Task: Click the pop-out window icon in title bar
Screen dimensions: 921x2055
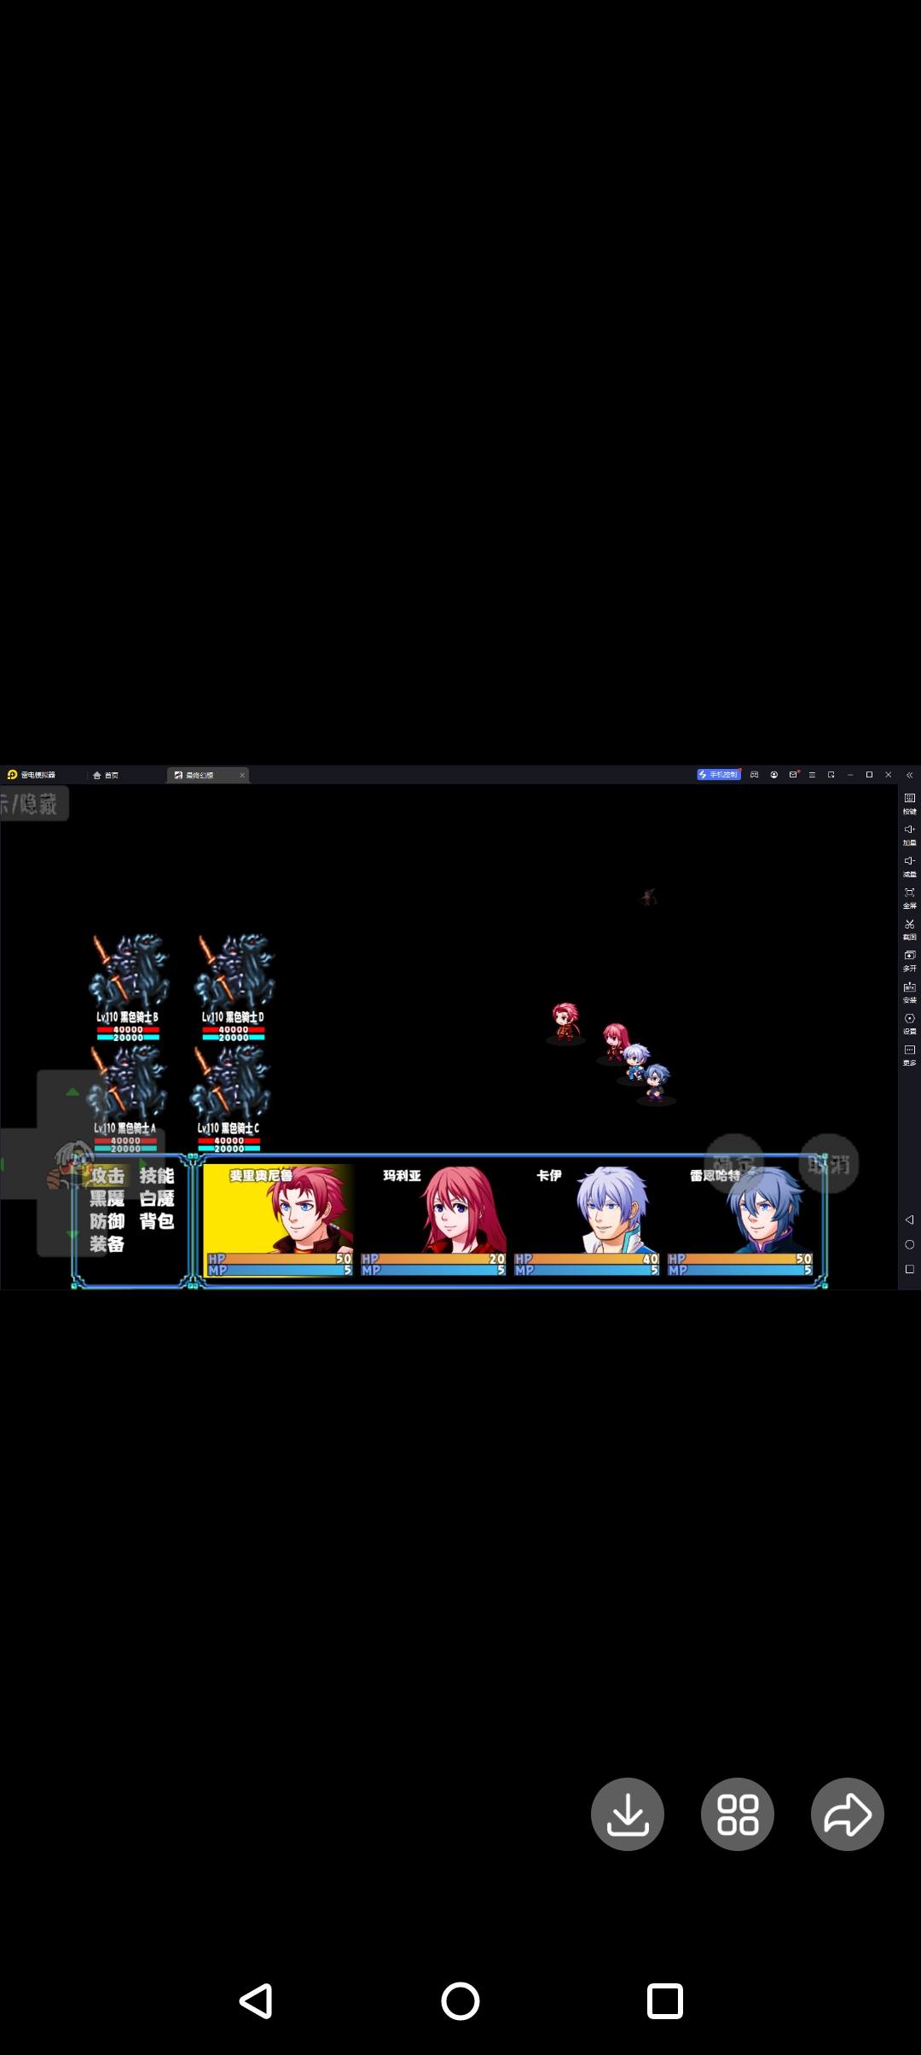Action: (x=831, y=775)
